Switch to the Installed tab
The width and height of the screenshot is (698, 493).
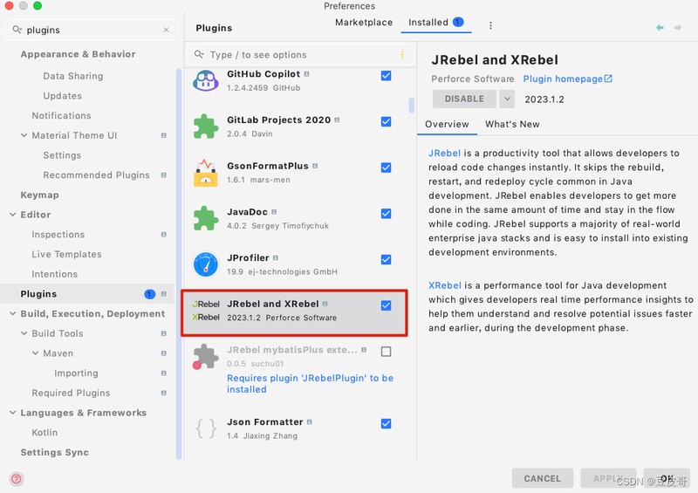pyautogui.click(x=435, y=23)
